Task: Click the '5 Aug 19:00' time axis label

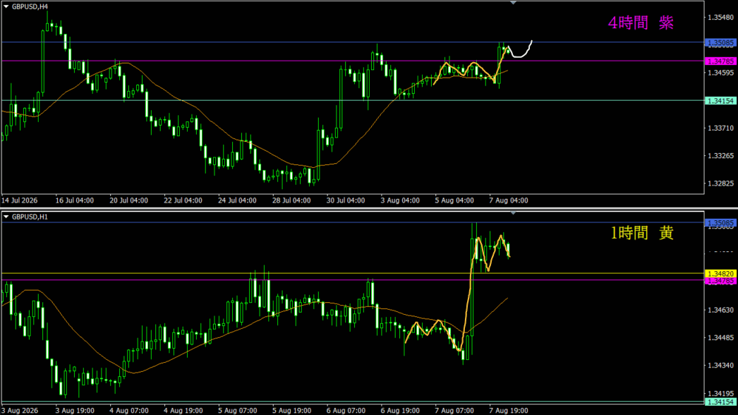Action: (291, 410)
